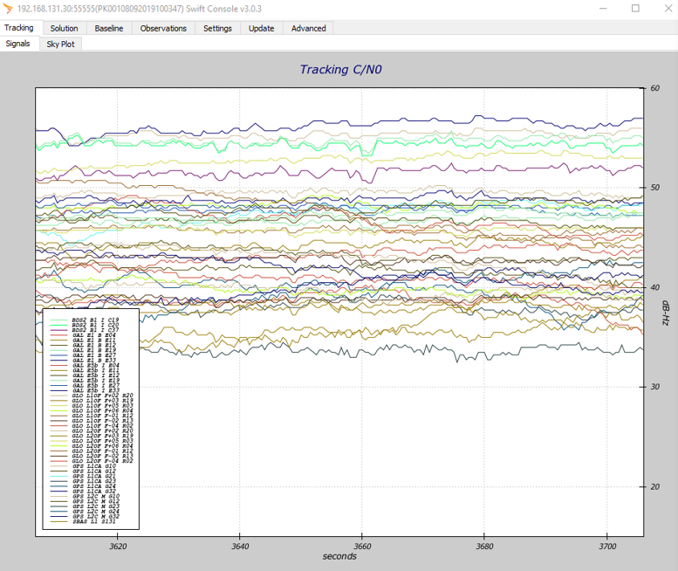Click legend entry GAL E5b I E19
678x571 pixels.
coord(85,381)
